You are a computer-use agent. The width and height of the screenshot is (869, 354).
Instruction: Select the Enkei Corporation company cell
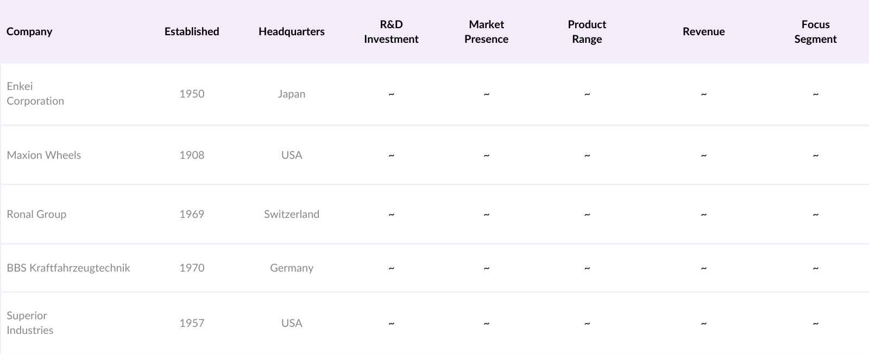35,93
